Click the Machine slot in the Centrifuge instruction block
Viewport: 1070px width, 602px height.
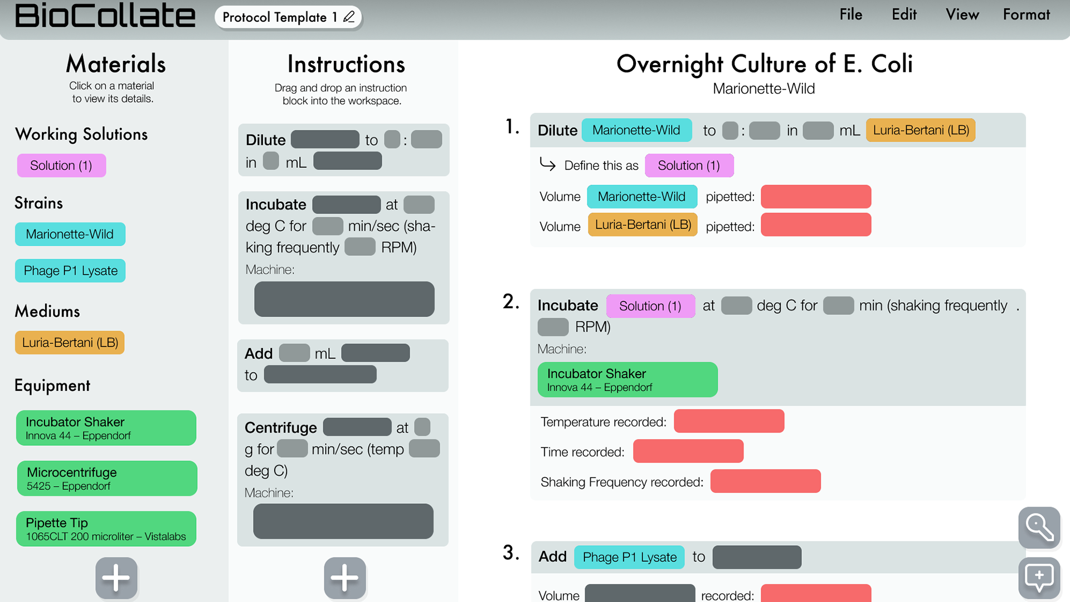pos(343,522)
